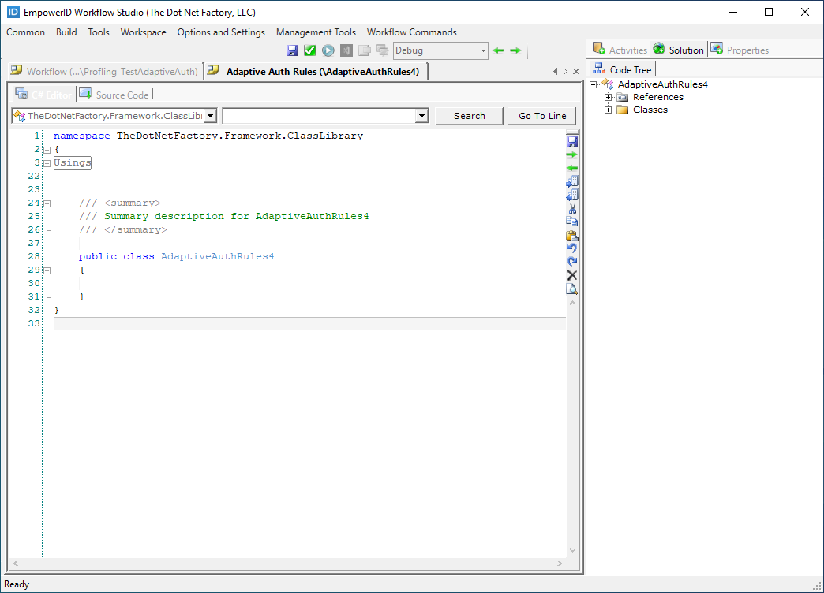Run the workflow with the blue play icon

(x=328, y=50)
